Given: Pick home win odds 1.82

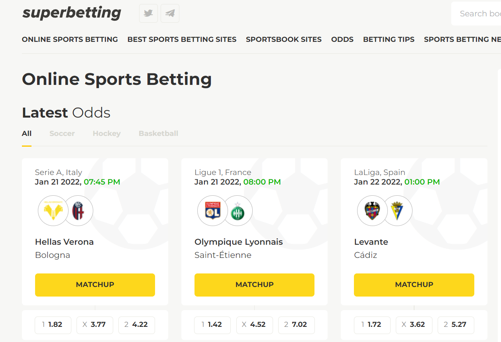Looking at the screenshot, I should (53, 325).
